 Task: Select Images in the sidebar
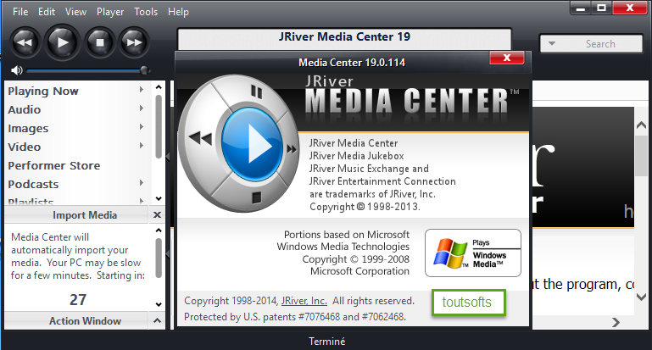[x=28, y=129]
